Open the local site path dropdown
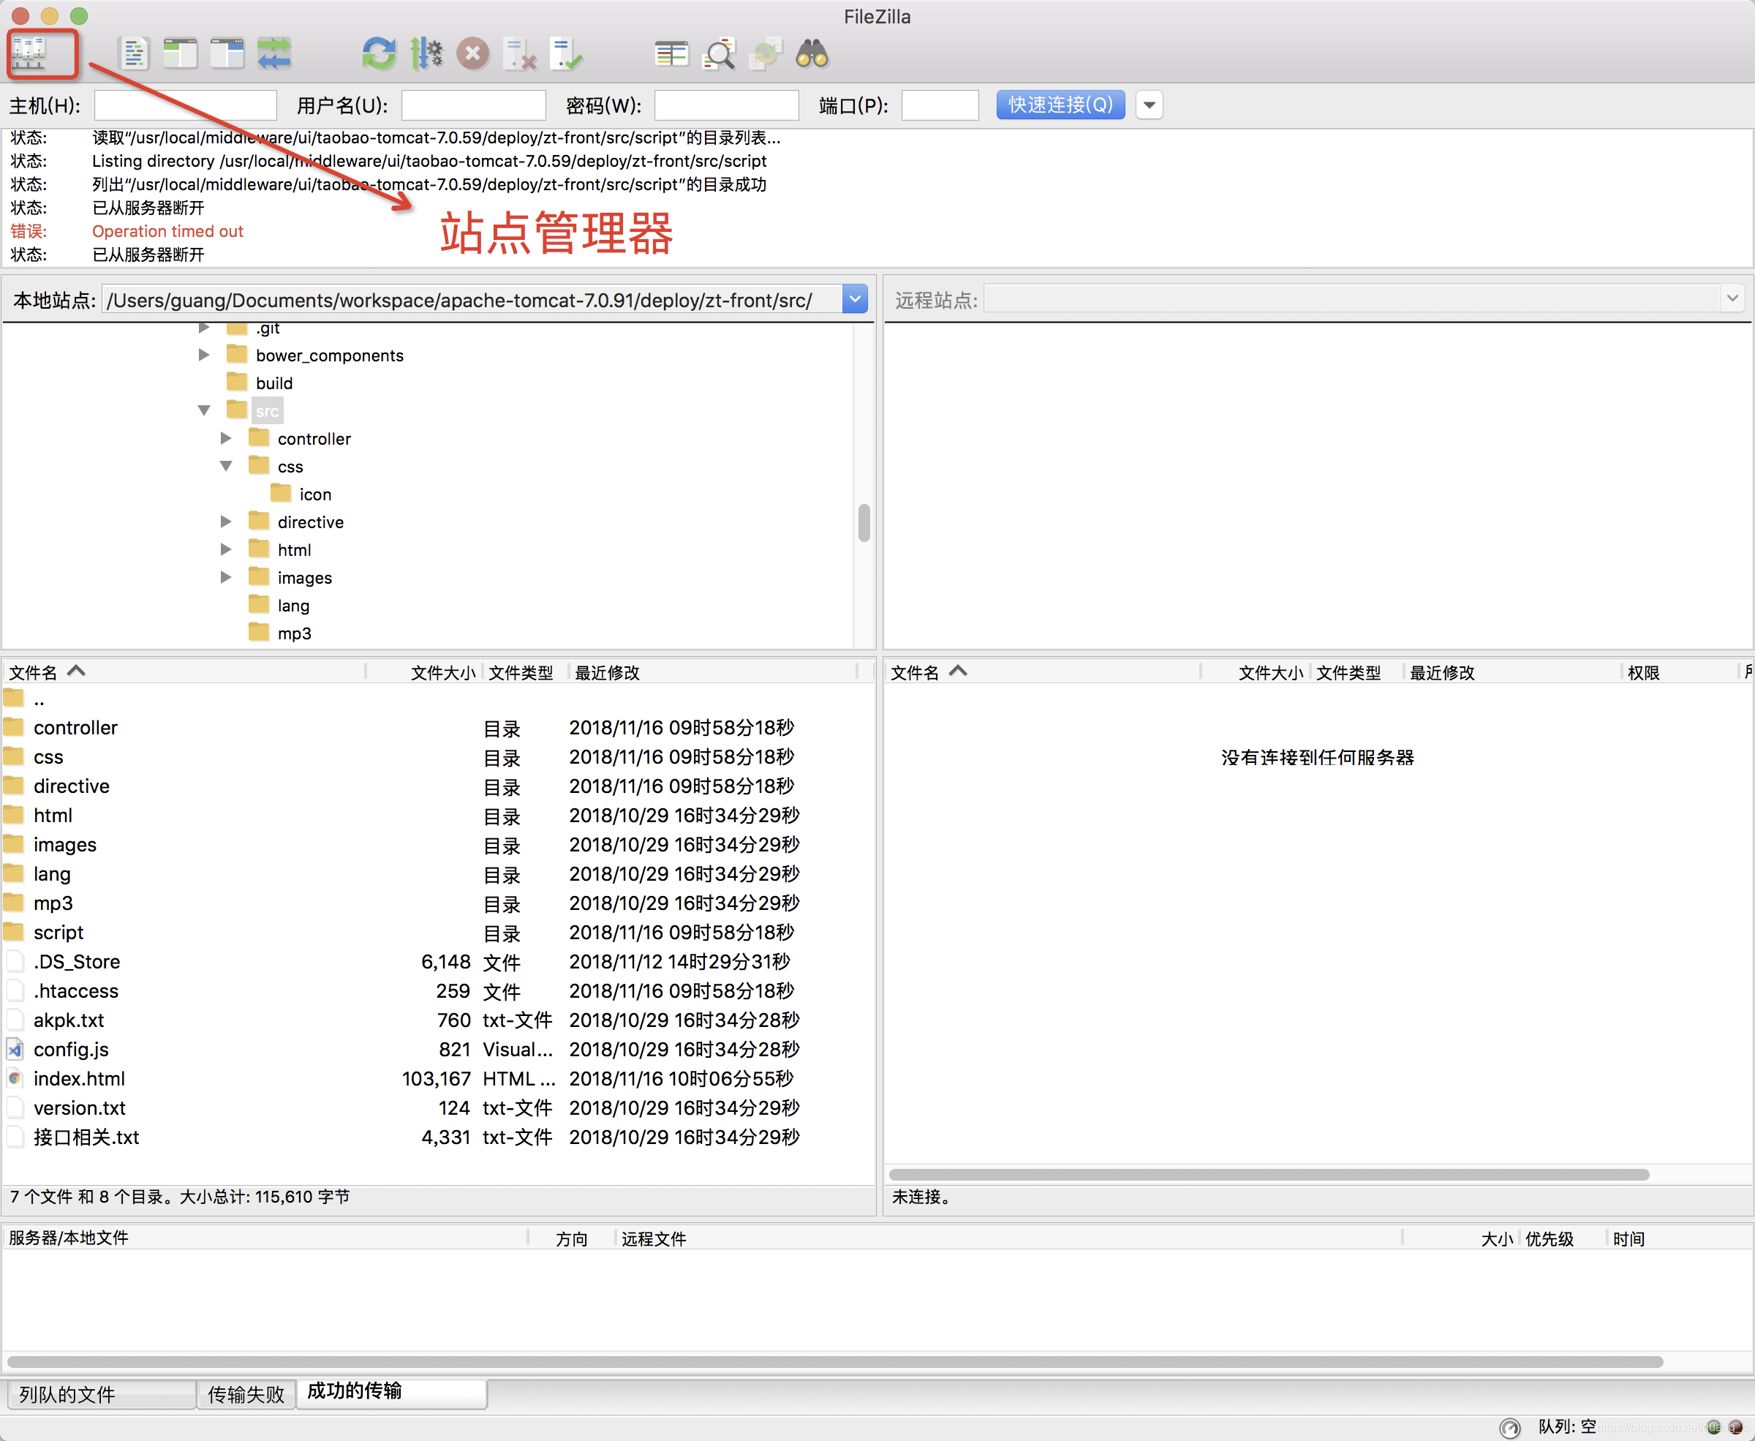 coord(855,299)
